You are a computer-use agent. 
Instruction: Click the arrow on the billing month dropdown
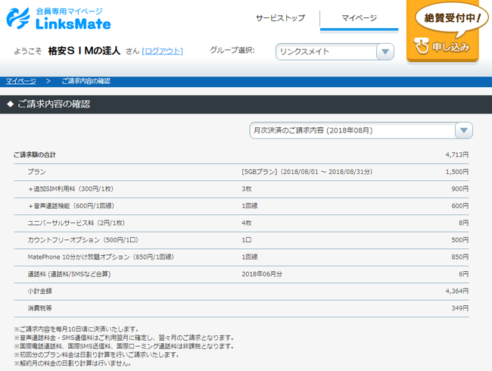pos(463,130)
